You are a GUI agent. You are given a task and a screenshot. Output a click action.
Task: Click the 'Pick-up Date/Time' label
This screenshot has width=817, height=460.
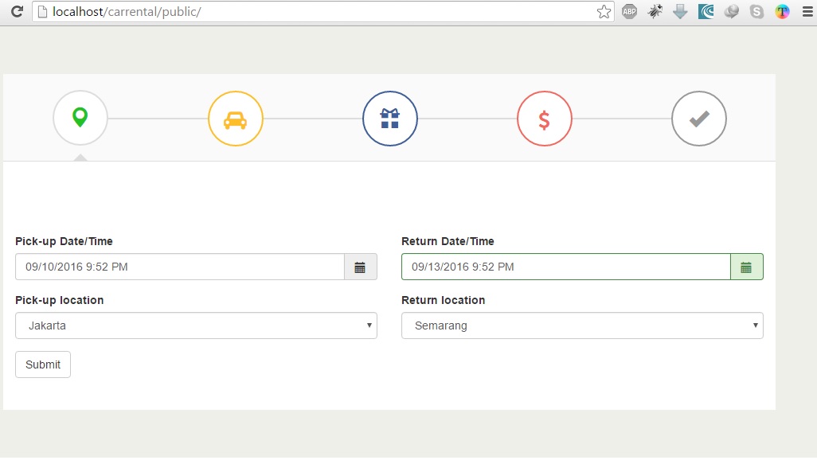pyautogui.click(x=64, y=241)
